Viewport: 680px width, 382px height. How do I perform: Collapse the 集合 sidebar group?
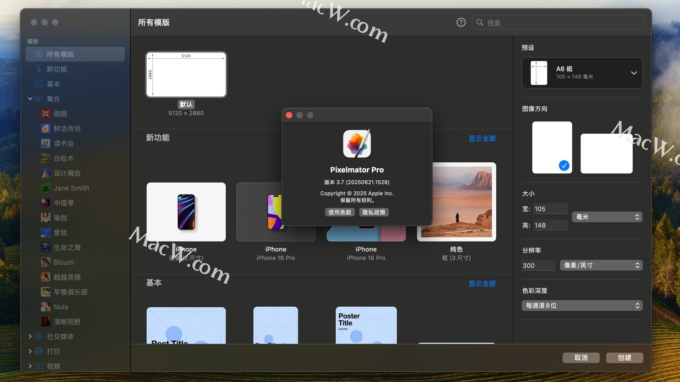point(30,99)
